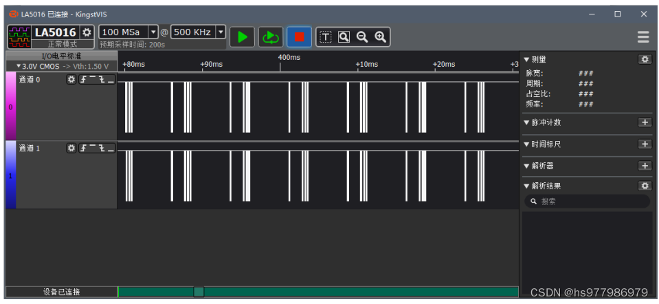The image size is (659, 304).
Task: Collapse the 解析结果 (decode results) panel
Action: [x=526, y=186]
